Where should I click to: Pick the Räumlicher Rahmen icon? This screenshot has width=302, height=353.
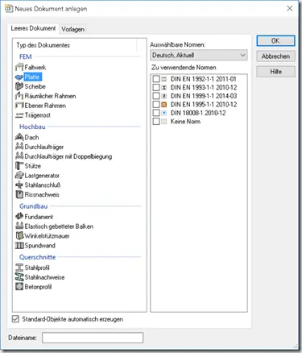19,96
